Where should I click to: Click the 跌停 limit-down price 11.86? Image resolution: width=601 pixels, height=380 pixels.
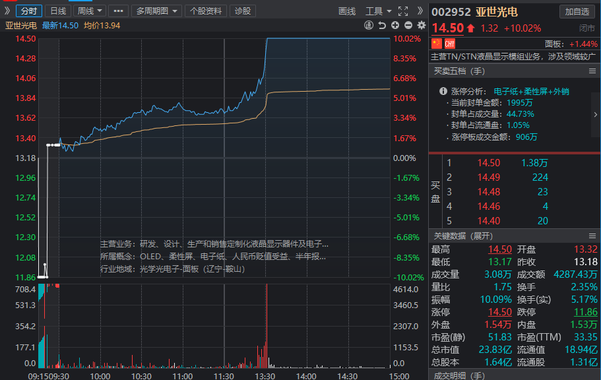coord(586,312)
